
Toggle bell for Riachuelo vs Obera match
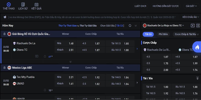point(45,56)
